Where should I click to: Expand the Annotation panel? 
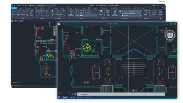pos(58,18)
